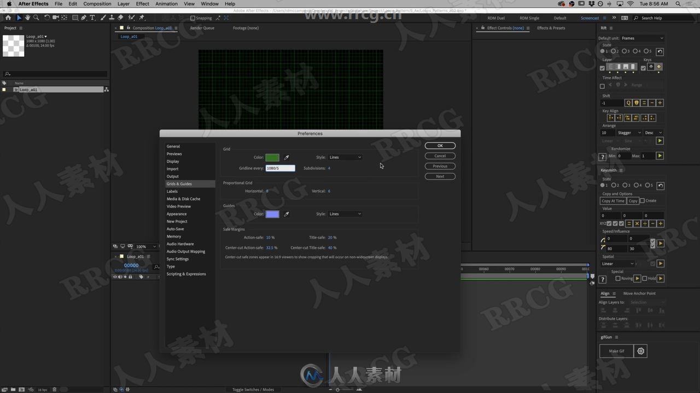This screenshot has height=393, width=700.
Task: Open Keysmith Spatial Linear dropdown
Action: click(x=617, y=264)
